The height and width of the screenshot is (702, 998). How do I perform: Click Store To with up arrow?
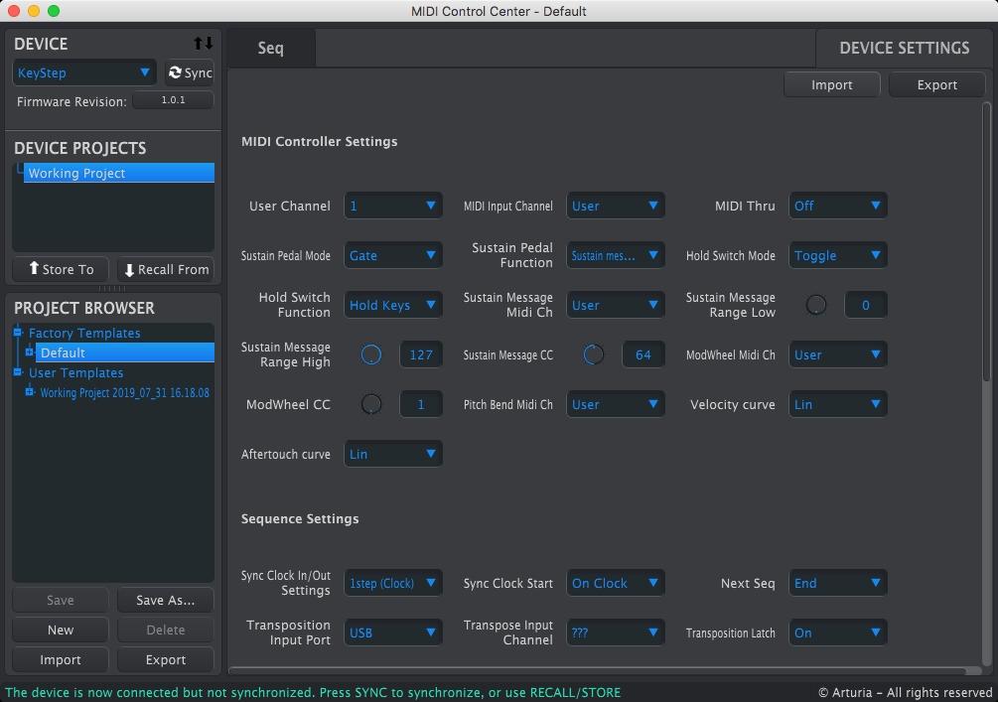click(61, 269)
